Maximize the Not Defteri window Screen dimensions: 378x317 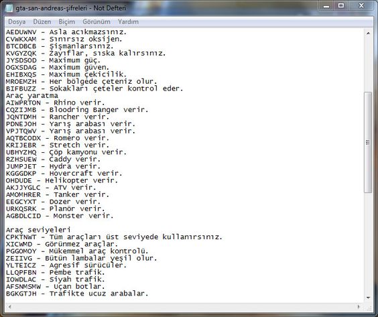coord(341,5)
